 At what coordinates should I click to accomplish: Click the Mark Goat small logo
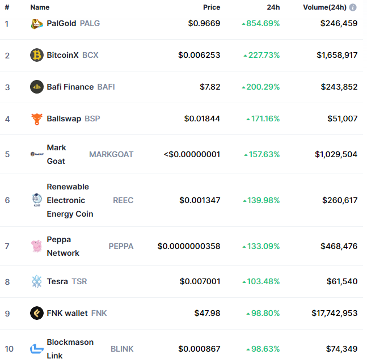coord(37,154)
